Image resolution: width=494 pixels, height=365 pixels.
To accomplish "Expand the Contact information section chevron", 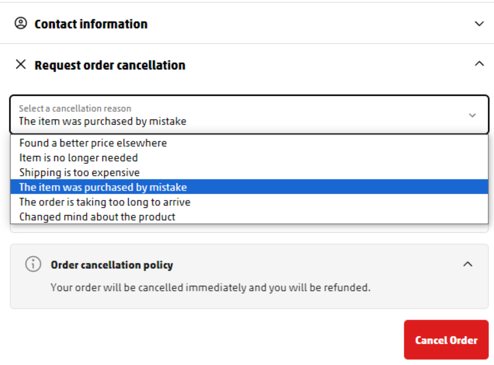I will pos(479,24).
